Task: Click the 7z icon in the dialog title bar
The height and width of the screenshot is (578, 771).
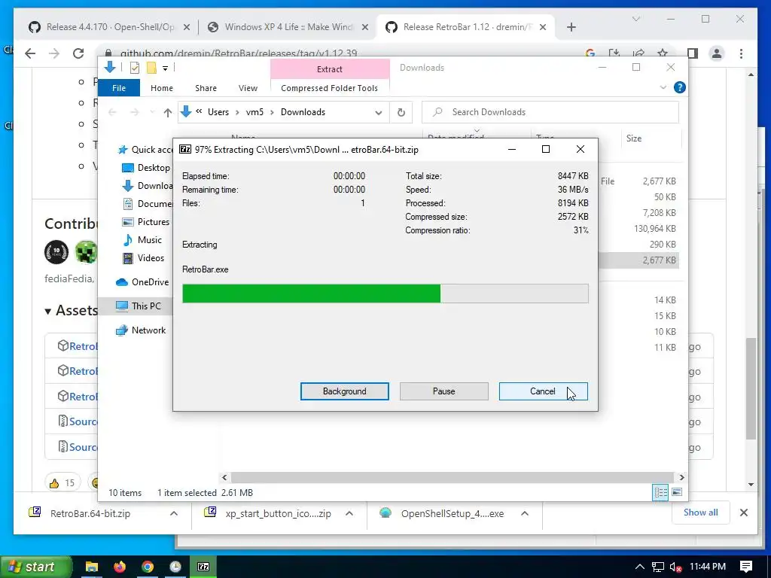Action: coord(185,150)
